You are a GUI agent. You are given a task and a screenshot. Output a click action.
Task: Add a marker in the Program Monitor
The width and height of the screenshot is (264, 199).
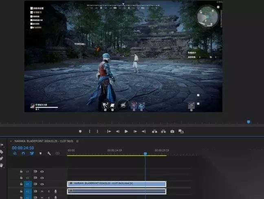click(x=80, y=131)
